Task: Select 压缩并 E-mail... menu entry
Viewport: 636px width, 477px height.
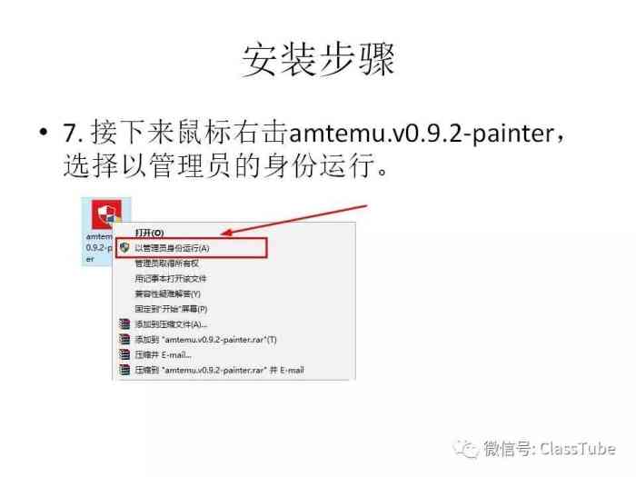Action: pyautogui.click(x=163, y=354)
